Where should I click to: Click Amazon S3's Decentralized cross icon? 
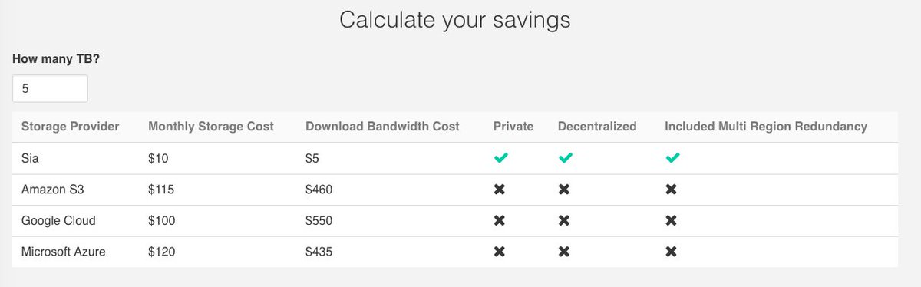(564, 189)
